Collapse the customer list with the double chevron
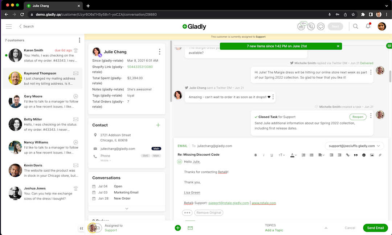Image resolution: width=392 pixels, height=235 pixels. (x=82, y=228)
